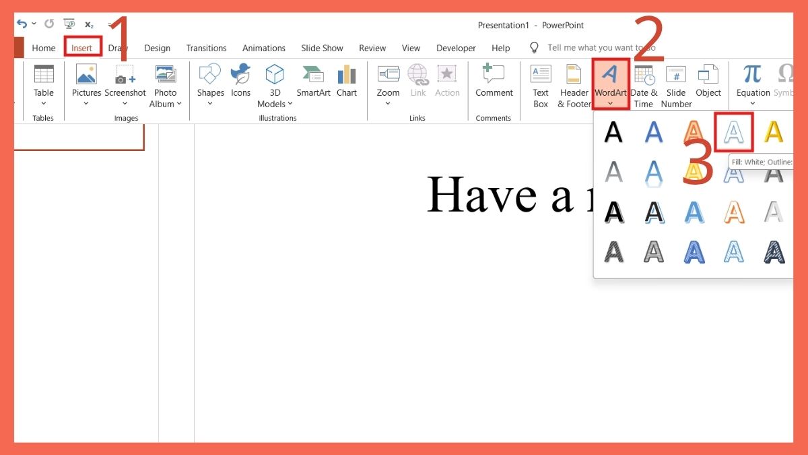The height and width of the screenshot is (455, 808).
Task: Insert a Text Box
Action: pyautogui.click(x=541, y=84)
